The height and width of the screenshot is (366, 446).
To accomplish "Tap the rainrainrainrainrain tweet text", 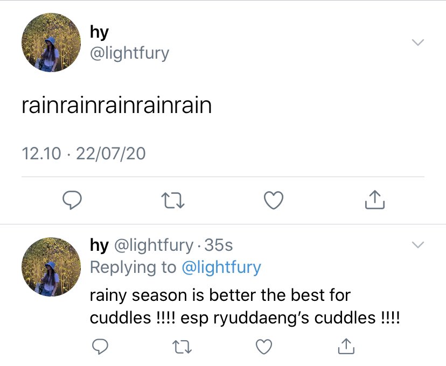I will pyautogui.click(x=117, y=105).
